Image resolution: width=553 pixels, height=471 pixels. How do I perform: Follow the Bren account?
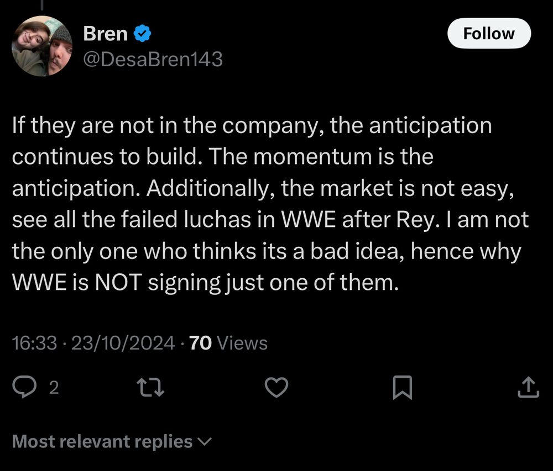point(488,34)
